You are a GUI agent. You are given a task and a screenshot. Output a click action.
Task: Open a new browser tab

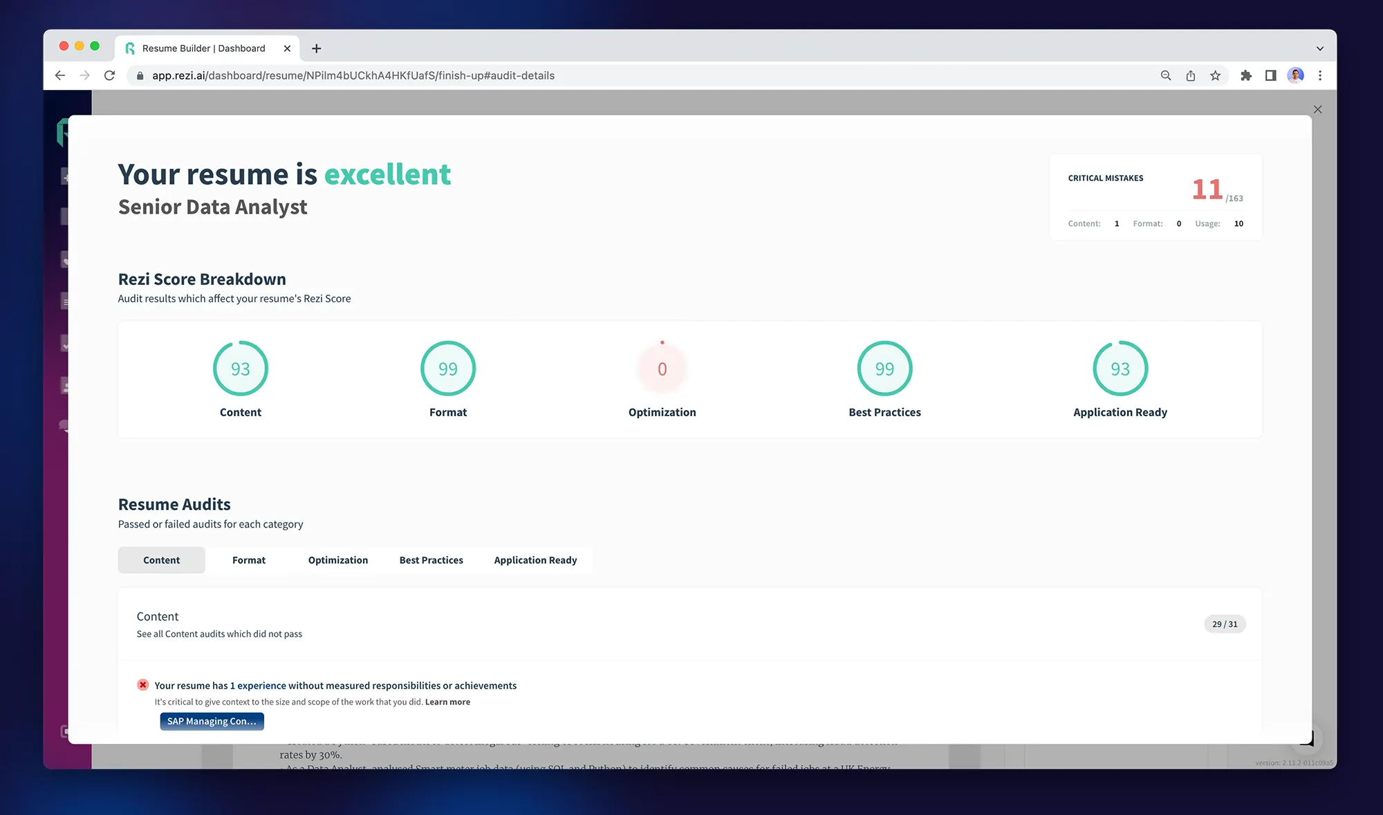317,48
